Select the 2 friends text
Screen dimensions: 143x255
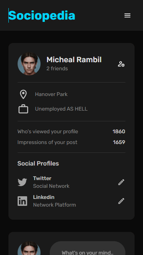coord(57,68)
